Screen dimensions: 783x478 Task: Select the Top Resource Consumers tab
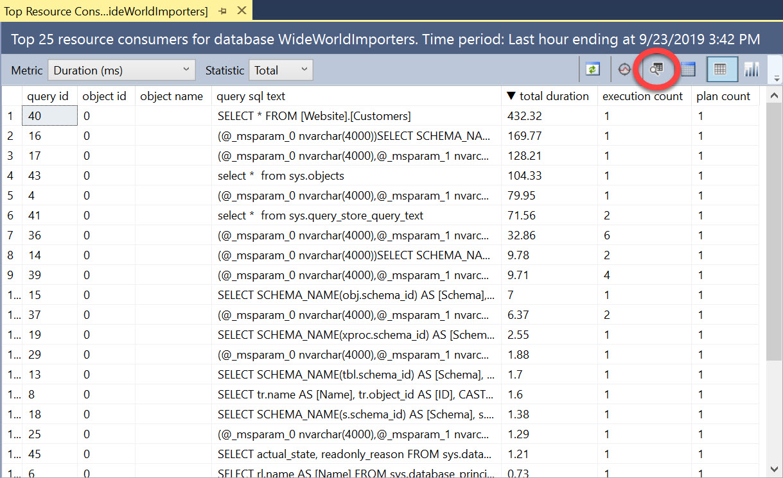click(106, 12)
